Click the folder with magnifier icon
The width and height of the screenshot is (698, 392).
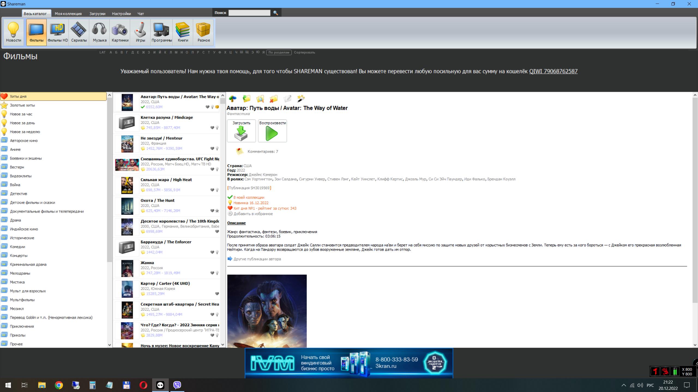pyautogui.click(x=260, y=99)
